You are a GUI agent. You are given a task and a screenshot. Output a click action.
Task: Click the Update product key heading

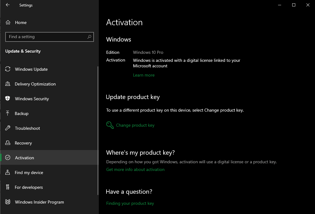[x=133, y=97]
